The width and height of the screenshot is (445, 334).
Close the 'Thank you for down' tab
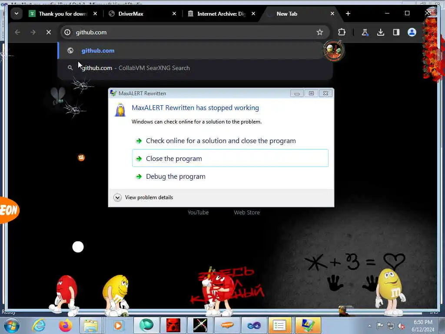[95, 13]
